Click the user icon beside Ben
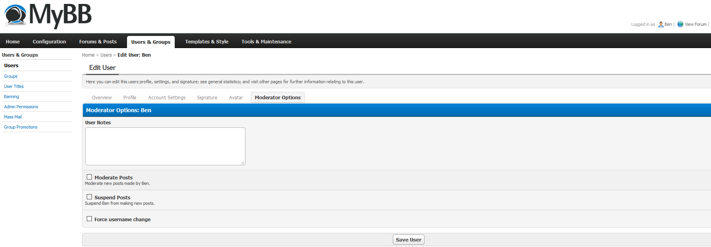The width and height of the screenshot is (711, 247). pyautogui.click(x=661, y=24)
